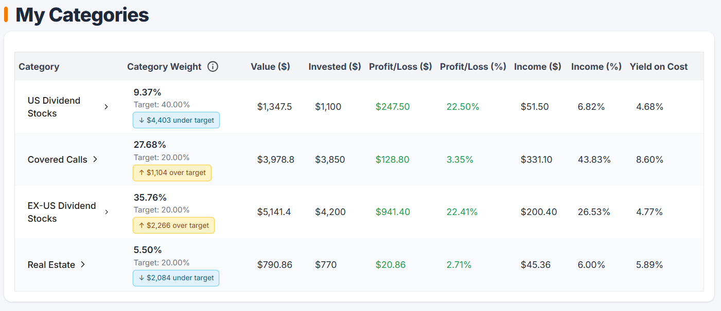
Task: Open the Real Estate category link
Action: pos(52,265)
